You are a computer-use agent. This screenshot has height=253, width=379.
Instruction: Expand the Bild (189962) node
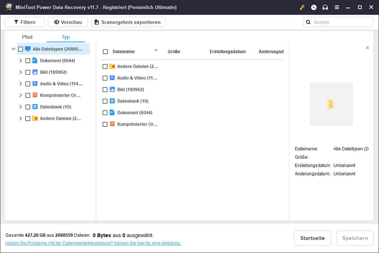click(21, 72)
